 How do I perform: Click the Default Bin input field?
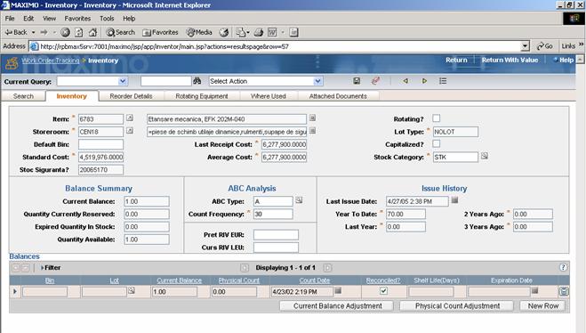pyautogui.click(x=100, y=144)
